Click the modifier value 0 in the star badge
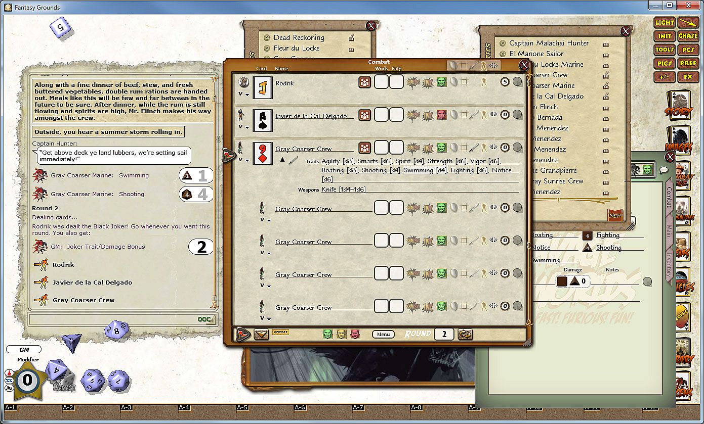The height and width of the screenshot is (424, 704). pyautogui.click(x=27, y=380)
